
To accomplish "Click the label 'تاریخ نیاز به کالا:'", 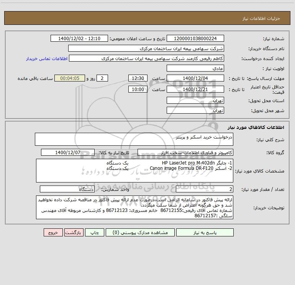I will [114, 153].
